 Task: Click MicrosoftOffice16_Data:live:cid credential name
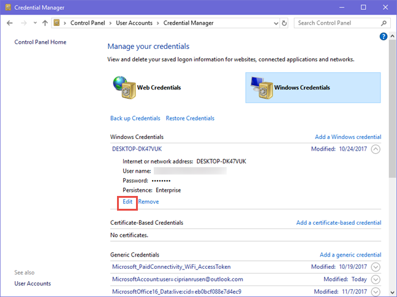coord(176,291)
